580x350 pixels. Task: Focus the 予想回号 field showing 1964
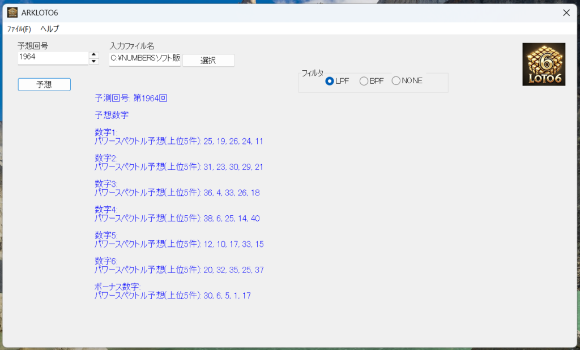[x=52, y=58]
